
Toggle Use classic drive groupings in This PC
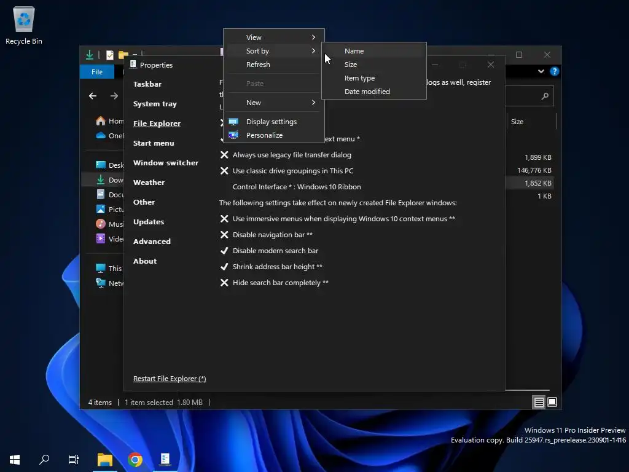point(286,171)
